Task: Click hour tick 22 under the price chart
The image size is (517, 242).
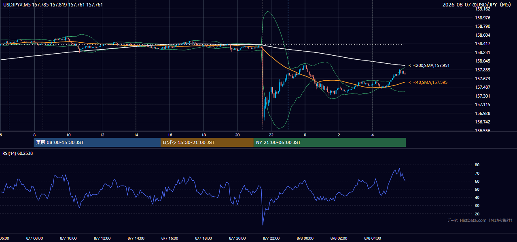Action: (x=271, y=135)
